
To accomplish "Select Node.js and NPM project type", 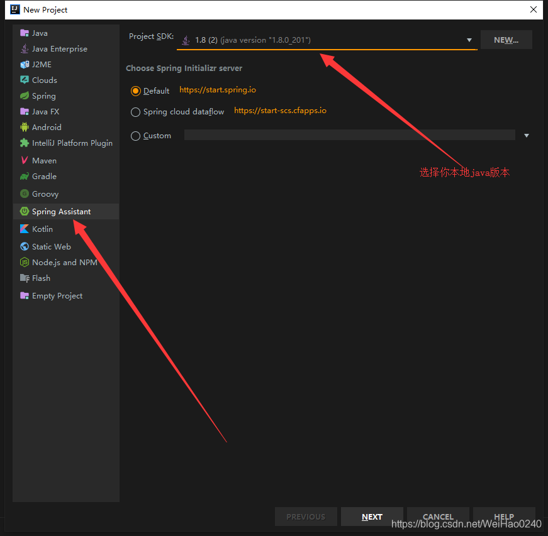I will 66,262.
